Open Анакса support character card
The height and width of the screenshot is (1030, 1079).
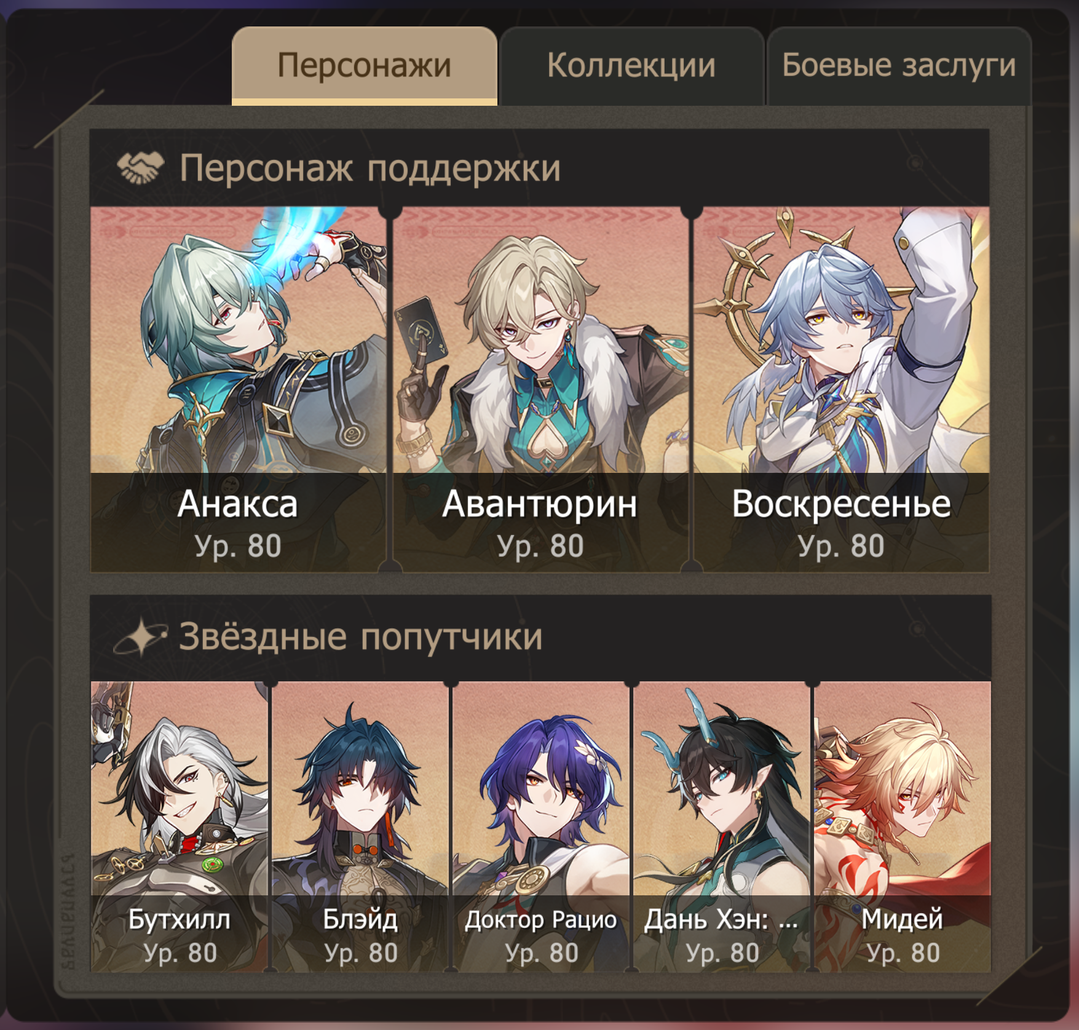[238, 389]
